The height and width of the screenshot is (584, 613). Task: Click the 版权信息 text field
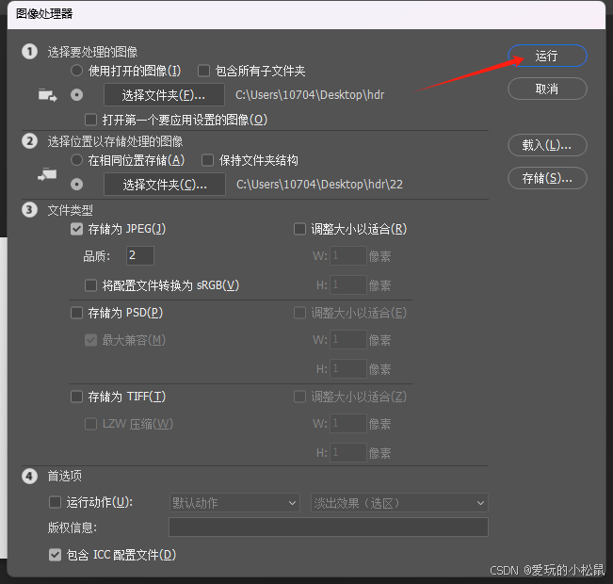(329, 527)
